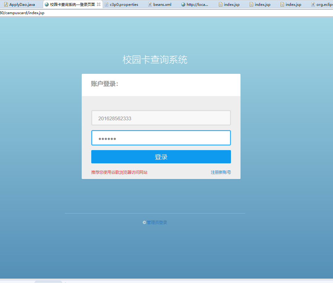Click the Java file icon on the ApplyDao.java tab
Viewport: 333px width, 283px height.
pos(6,4)
